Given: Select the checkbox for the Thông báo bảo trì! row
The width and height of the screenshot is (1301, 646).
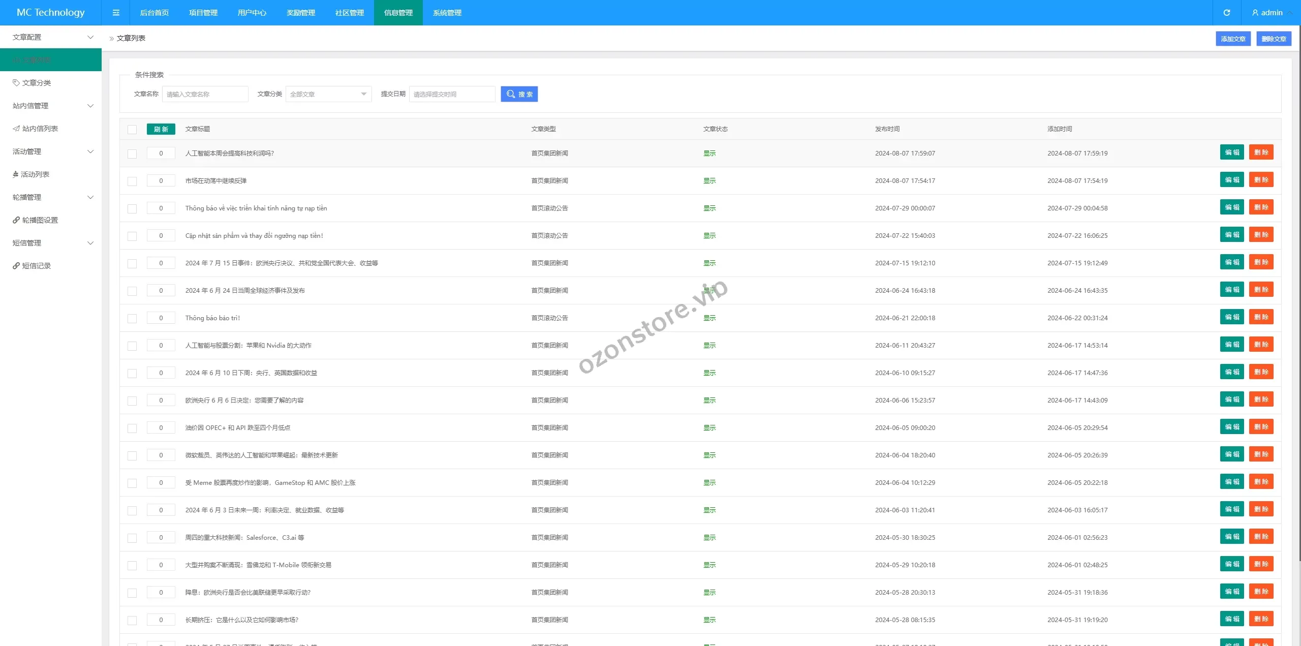Looking at the screenshot, I should (x=132, y=318).
